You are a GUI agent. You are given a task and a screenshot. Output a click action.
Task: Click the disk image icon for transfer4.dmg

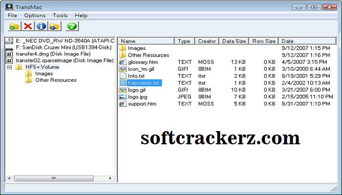(10, 54)
